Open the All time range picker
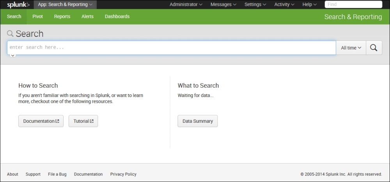This screenshot has height=182, width=390. tap(351, 48)
